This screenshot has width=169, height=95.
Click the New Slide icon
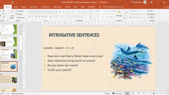point(12,12)
